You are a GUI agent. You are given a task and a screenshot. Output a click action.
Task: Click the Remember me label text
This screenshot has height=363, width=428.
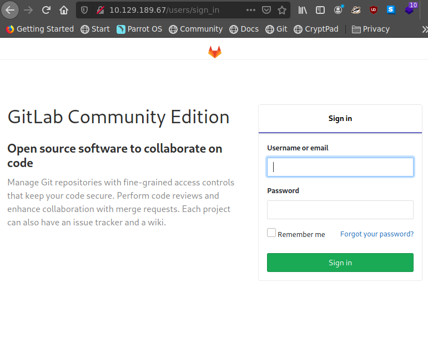pyautogui.click(x=301, y=234)
